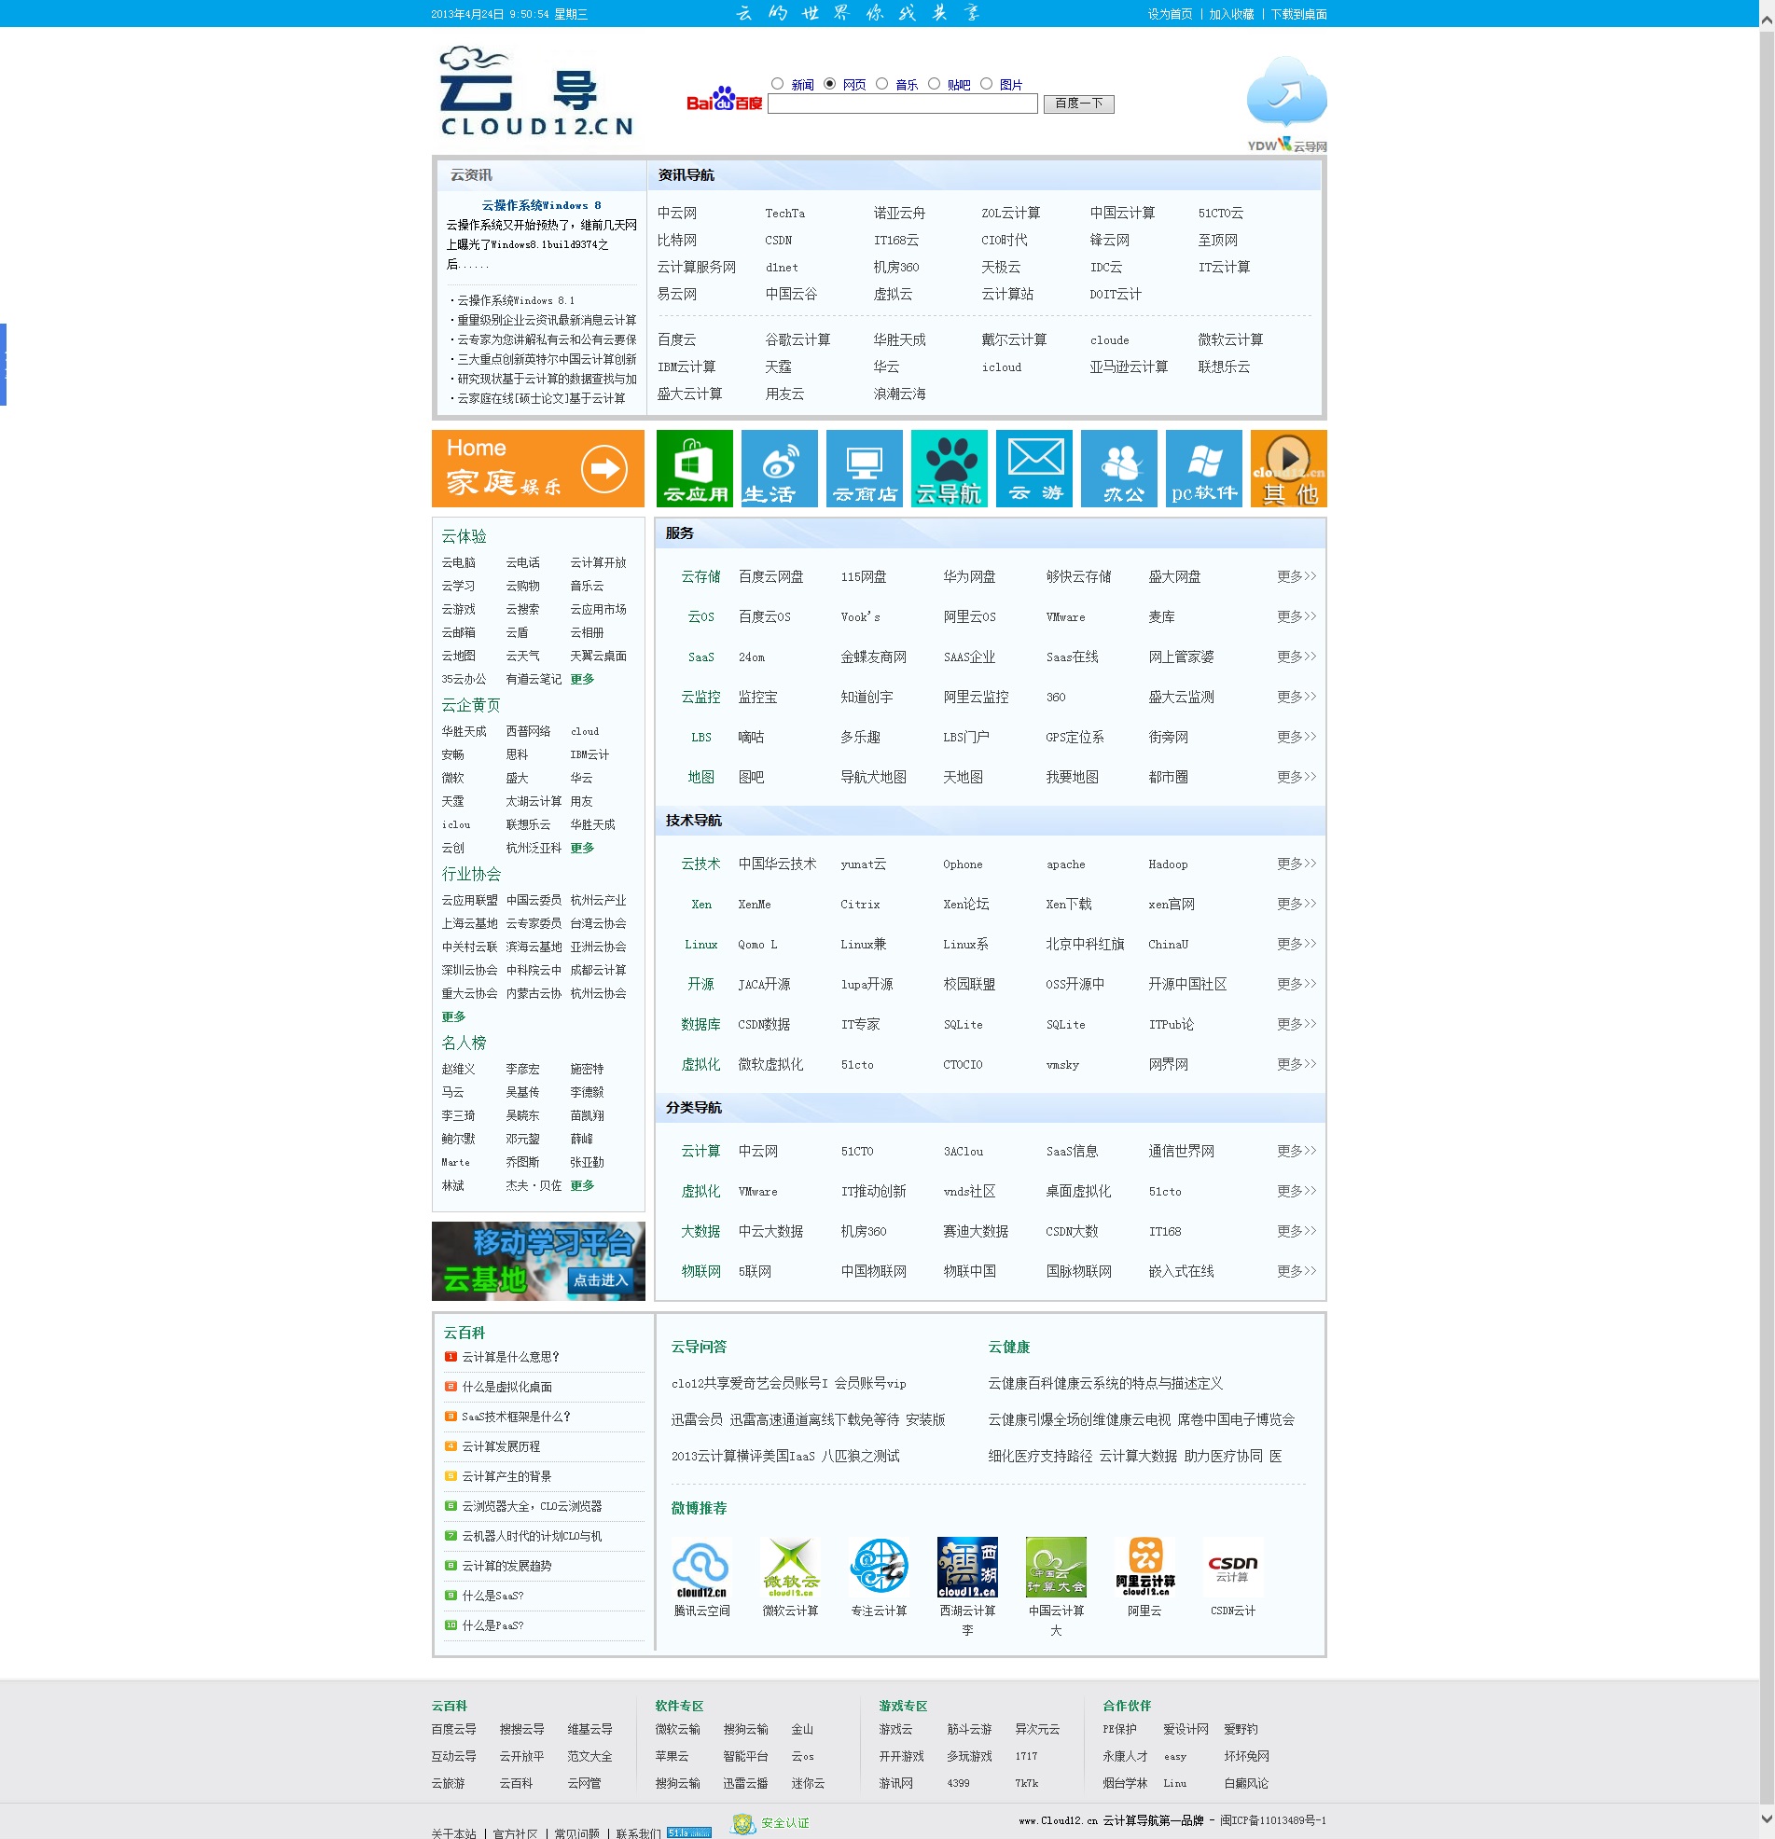Open the 马云 link in 名人榜
The height and width of the screenshot is (1839, 1775).
point(453,1092)
